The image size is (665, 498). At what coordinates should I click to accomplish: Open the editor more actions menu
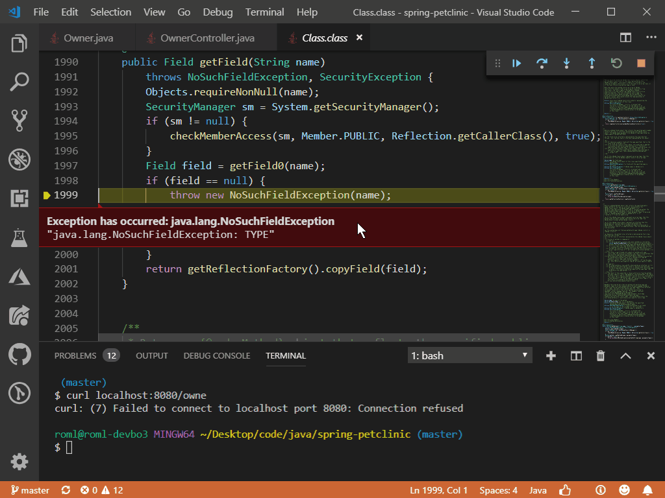(x=651, y=37)
